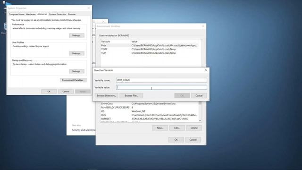Select the OS system variable row
Screen dimensions: 302x170
tap(150, 111)
